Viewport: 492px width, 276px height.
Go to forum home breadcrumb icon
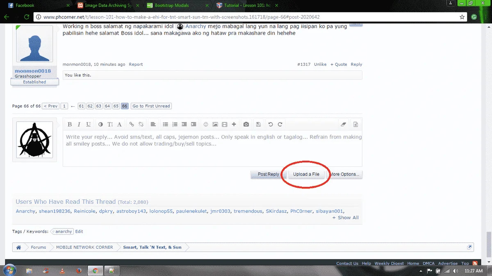(18, 247)
